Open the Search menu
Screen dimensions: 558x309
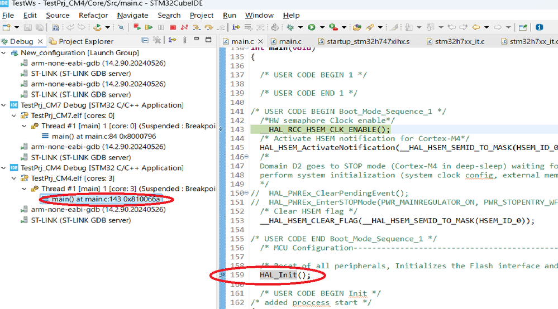coord(169,15)
